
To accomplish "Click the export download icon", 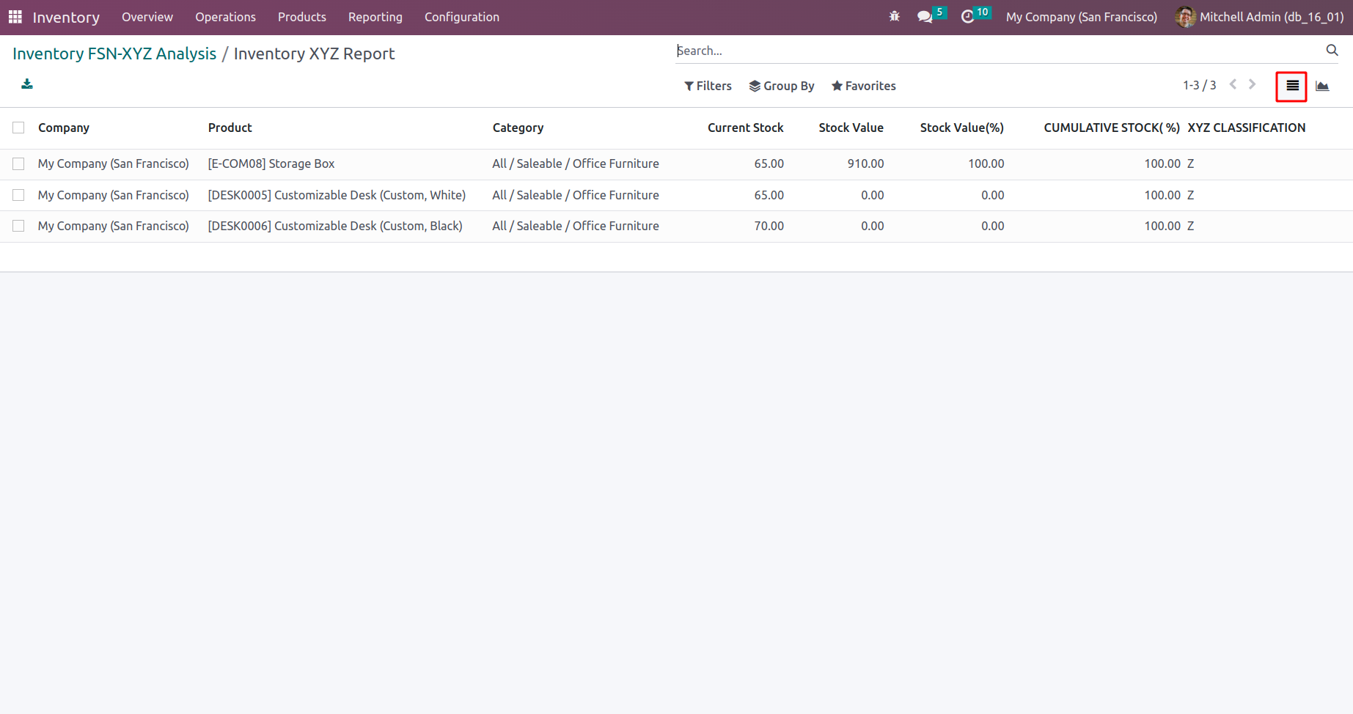I will 27,84.
